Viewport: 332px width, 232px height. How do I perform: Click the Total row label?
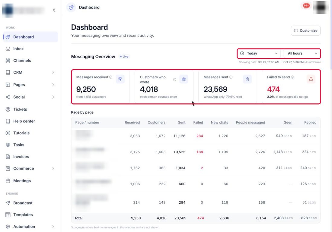78,218
